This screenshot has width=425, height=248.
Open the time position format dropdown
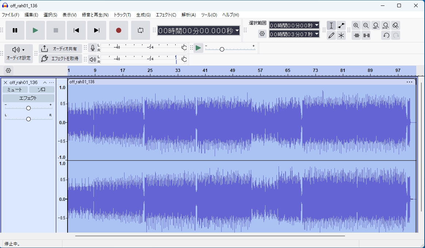[x=237, y=31]
